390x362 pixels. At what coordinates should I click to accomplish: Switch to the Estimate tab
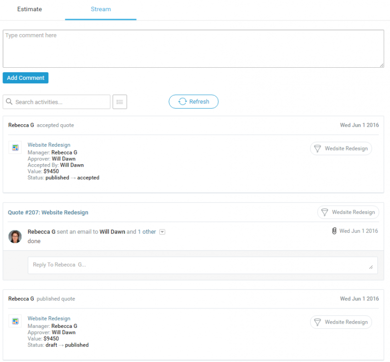pos(30,9)
